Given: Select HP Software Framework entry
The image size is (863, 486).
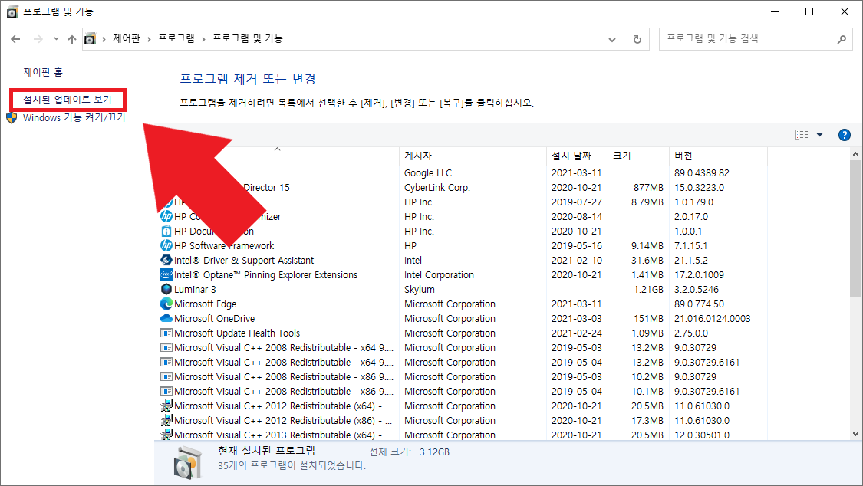Looking at the screenshot, I should (x=224, y=246).
